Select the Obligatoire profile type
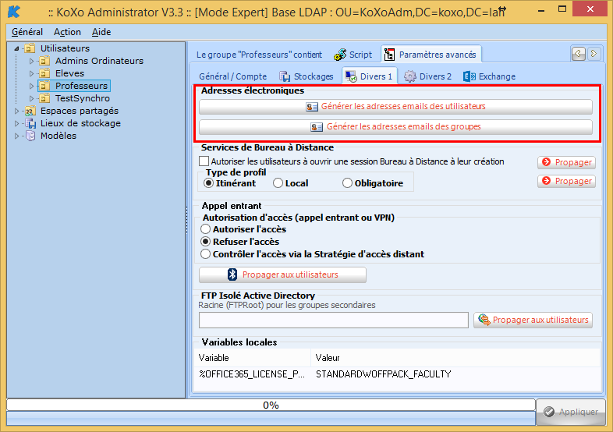 point(347,183)
